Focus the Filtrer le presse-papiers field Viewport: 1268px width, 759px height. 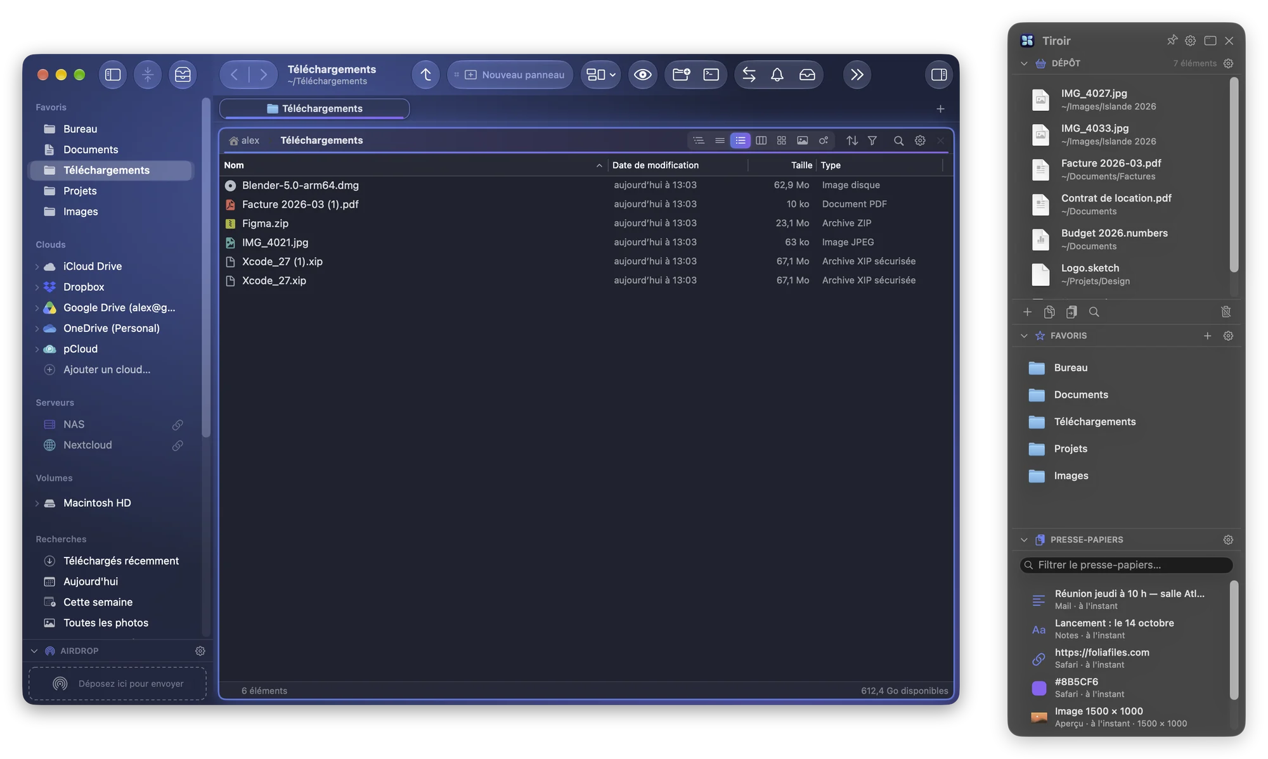(x=1126, y=565)
